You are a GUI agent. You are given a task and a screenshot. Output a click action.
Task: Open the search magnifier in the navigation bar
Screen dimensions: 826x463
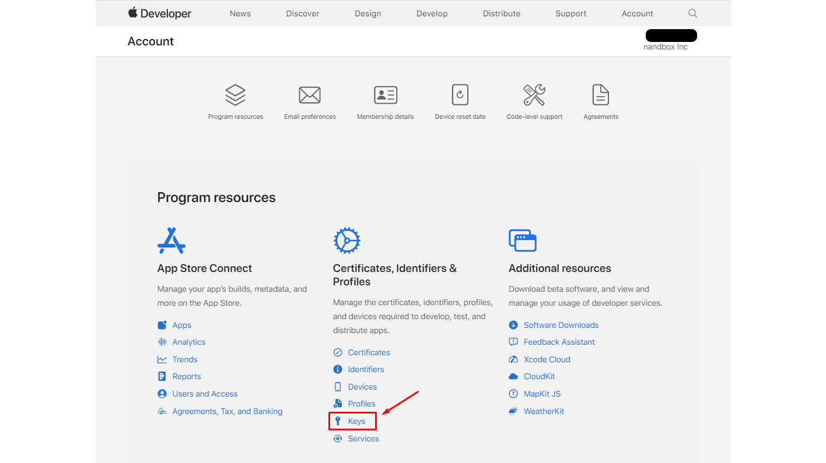(x=692, y=13)
